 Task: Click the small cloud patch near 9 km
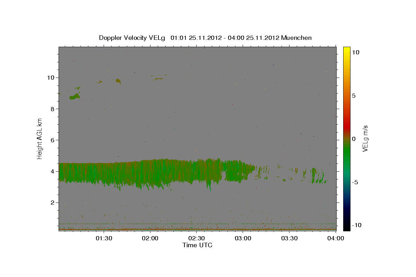75,97
